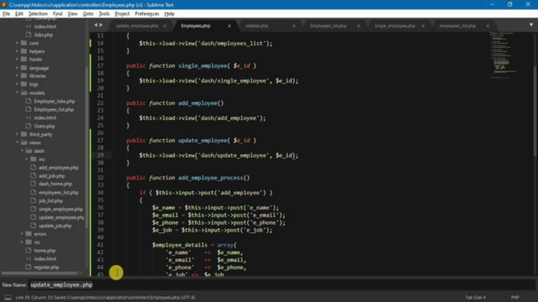The height and width of the screenshot is (302, 538).
Task: Change syntax from PHP in status bar
Action: 515,298
